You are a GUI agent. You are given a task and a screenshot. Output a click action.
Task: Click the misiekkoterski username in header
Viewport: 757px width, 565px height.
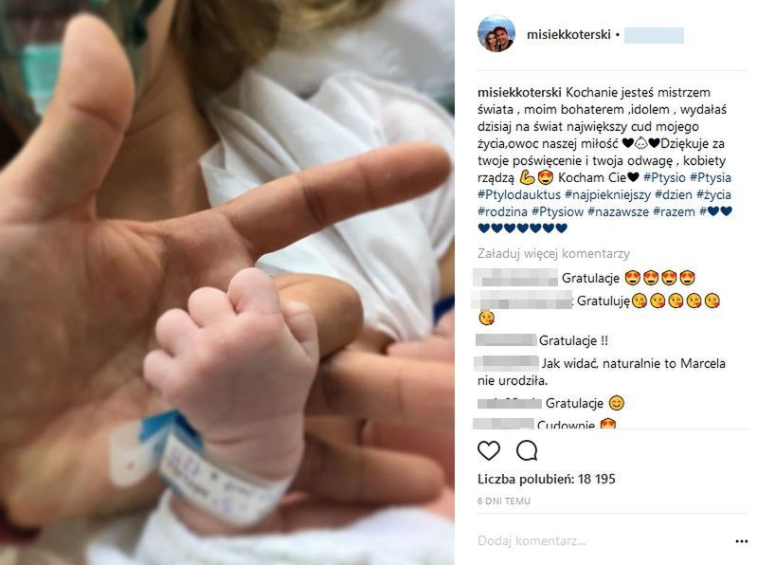(568, 35)
